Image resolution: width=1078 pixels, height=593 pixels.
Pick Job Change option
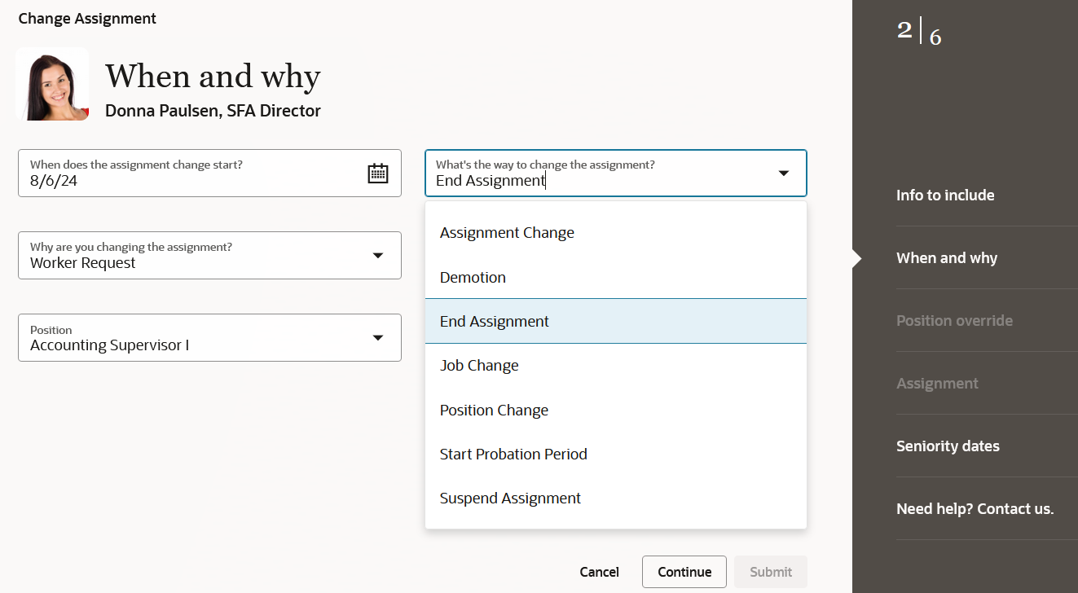pos(616,365)
